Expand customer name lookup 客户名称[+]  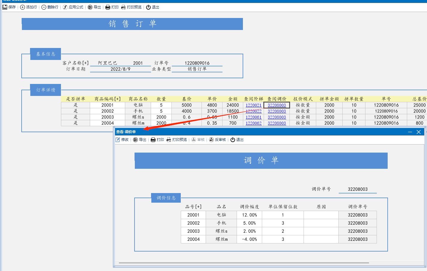click(x=75, y=63)
